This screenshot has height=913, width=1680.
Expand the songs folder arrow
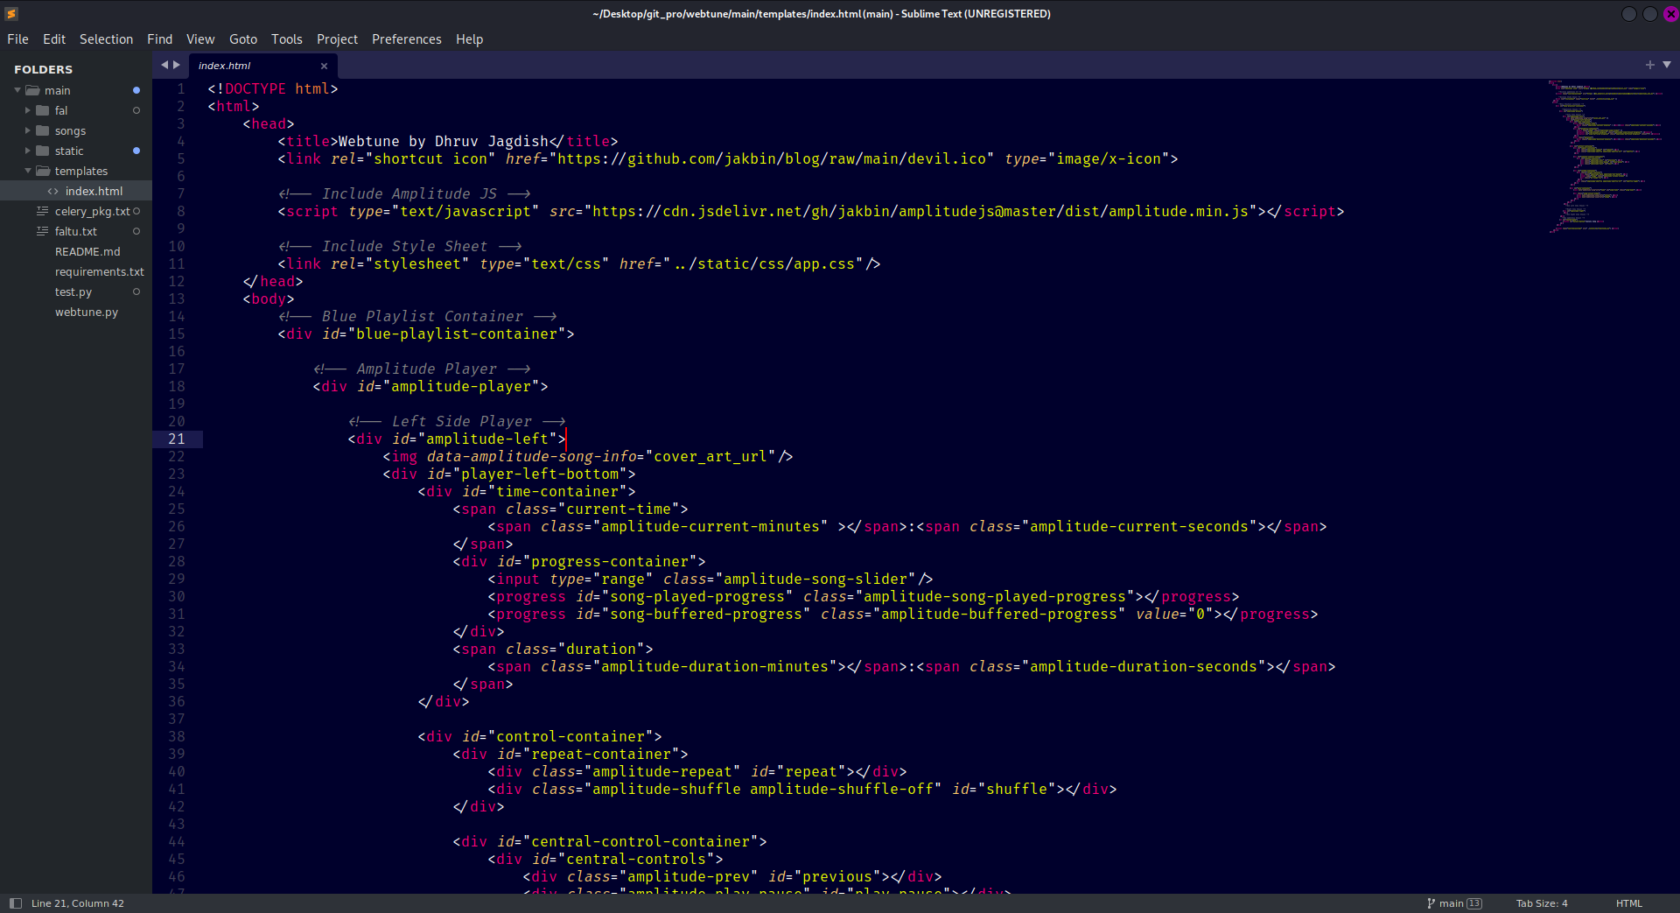tap(28, 130)
